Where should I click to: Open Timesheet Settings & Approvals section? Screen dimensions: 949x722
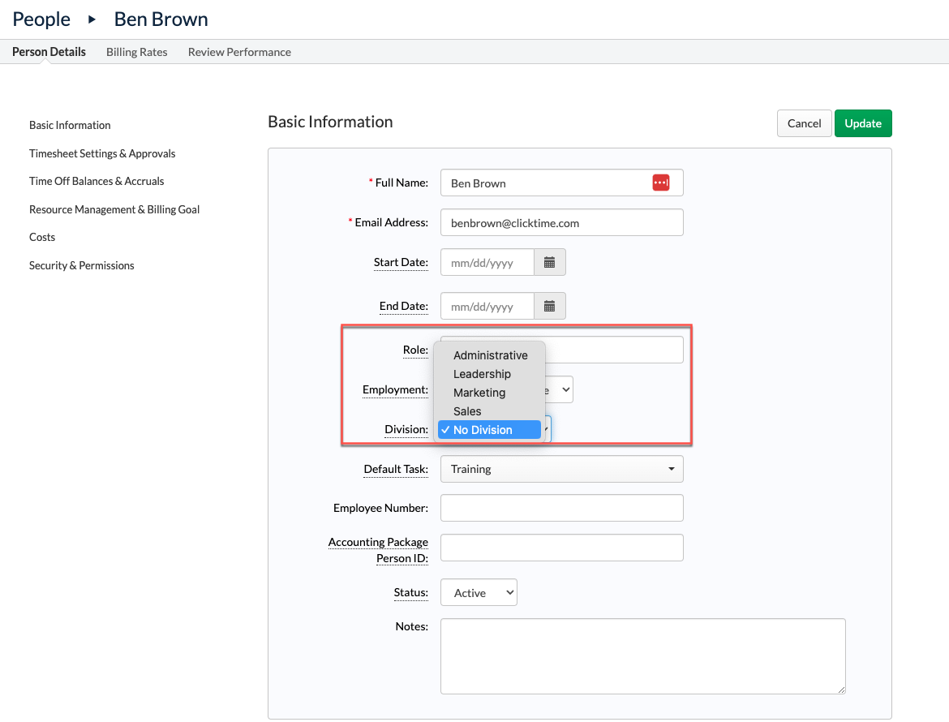pyautogui.click(x=102, y=153)
